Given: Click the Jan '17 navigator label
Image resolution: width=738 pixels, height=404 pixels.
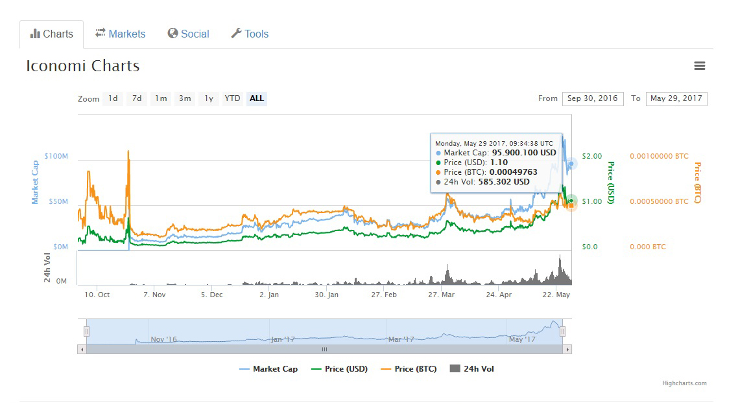Looking at the screenshot, I should (283, 339).
